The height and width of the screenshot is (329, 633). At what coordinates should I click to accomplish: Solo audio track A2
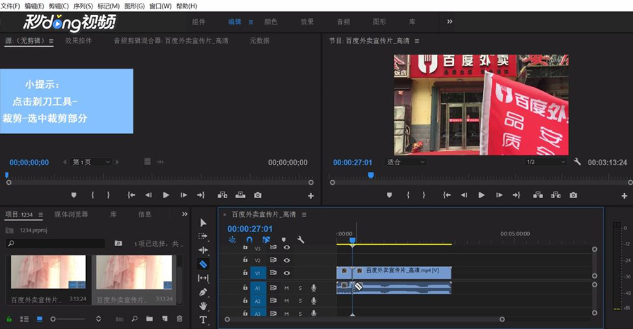(300, 301)
